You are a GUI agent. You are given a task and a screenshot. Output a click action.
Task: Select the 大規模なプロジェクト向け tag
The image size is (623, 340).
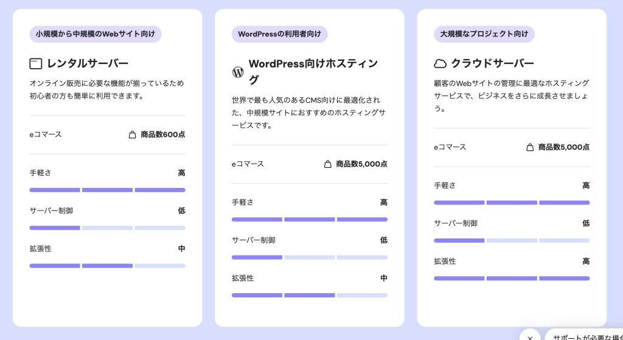click(x=484, y=34)
